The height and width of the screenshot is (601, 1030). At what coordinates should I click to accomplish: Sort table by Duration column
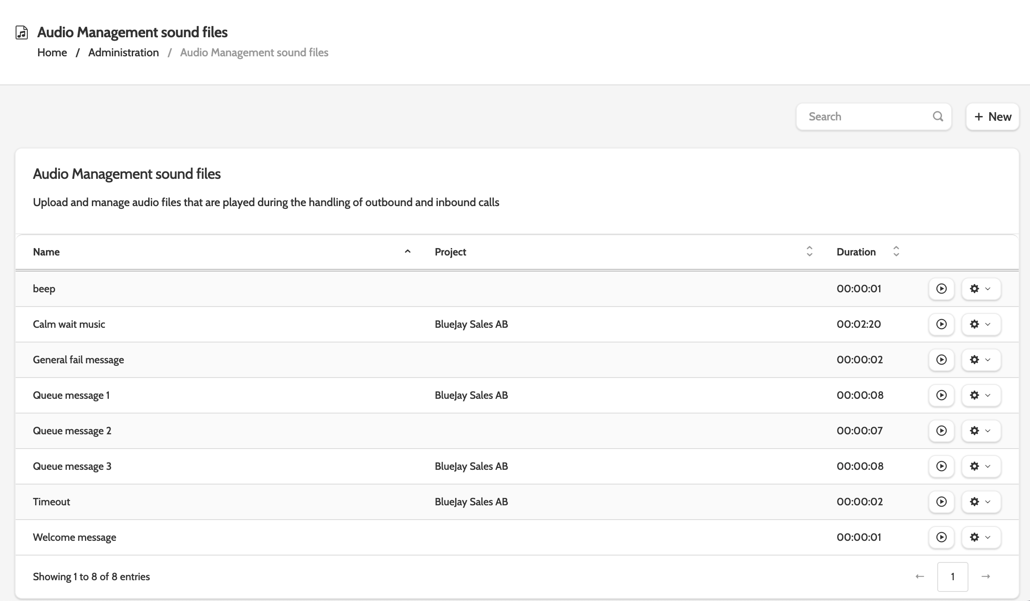coord(856,252)
